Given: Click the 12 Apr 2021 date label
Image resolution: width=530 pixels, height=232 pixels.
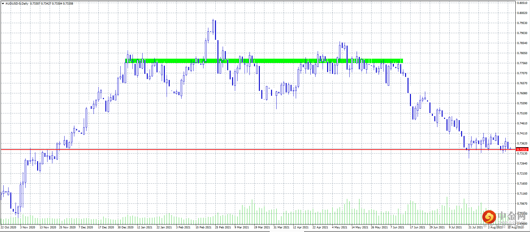Looking at the screenshot, I should coord(301,227).
